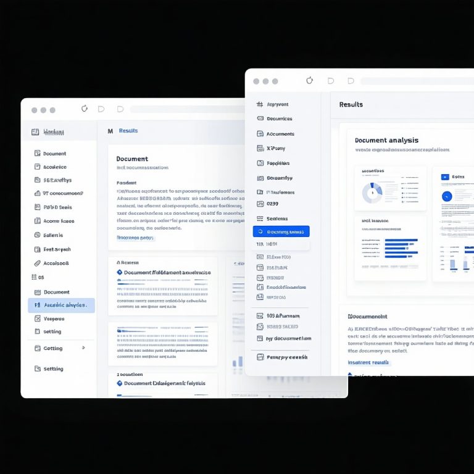Image resolution: width=474 pixels, height=474 pixels.
Task: Open the horizontal bar chart card thumbnail
Action: (390, 248)
